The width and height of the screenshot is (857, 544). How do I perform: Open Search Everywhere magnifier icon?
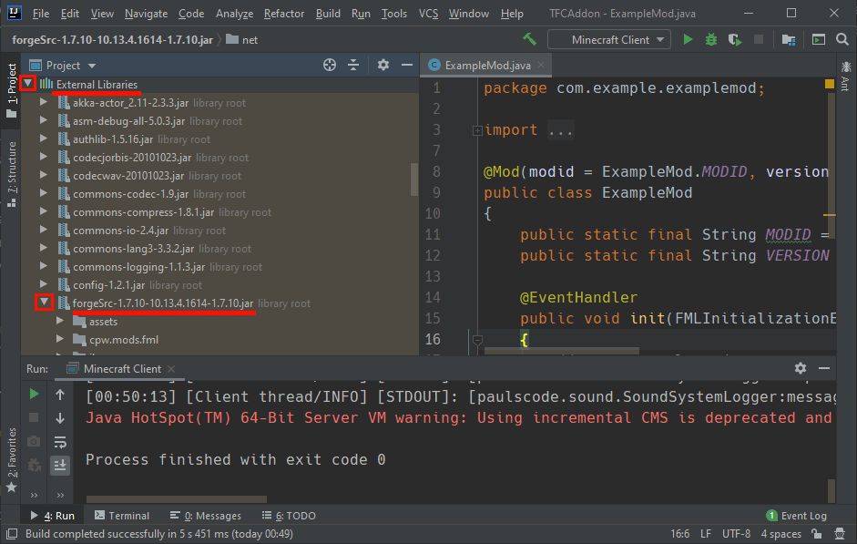tap(842, 39)
